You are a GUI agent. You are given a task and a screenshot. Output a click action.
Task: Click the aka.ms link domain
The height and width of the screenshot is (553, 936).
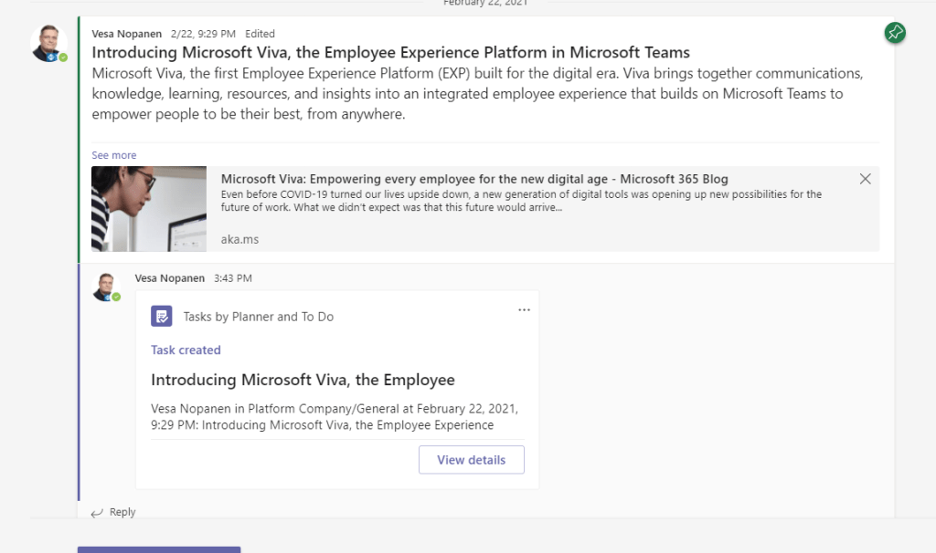239,239
